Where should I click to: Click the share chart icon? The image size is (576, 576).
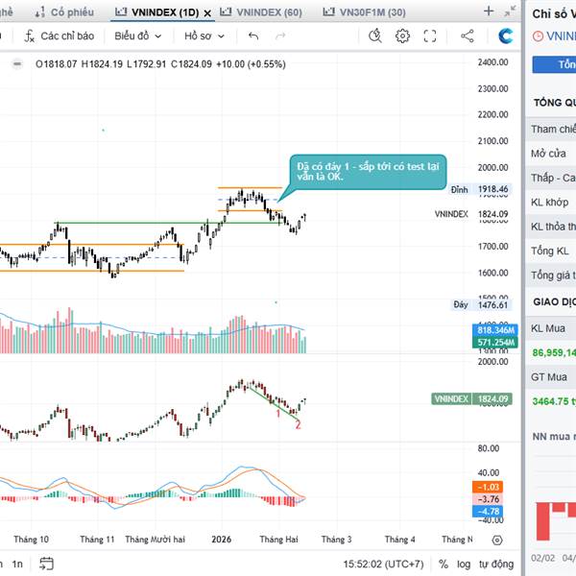click(468, 36)
